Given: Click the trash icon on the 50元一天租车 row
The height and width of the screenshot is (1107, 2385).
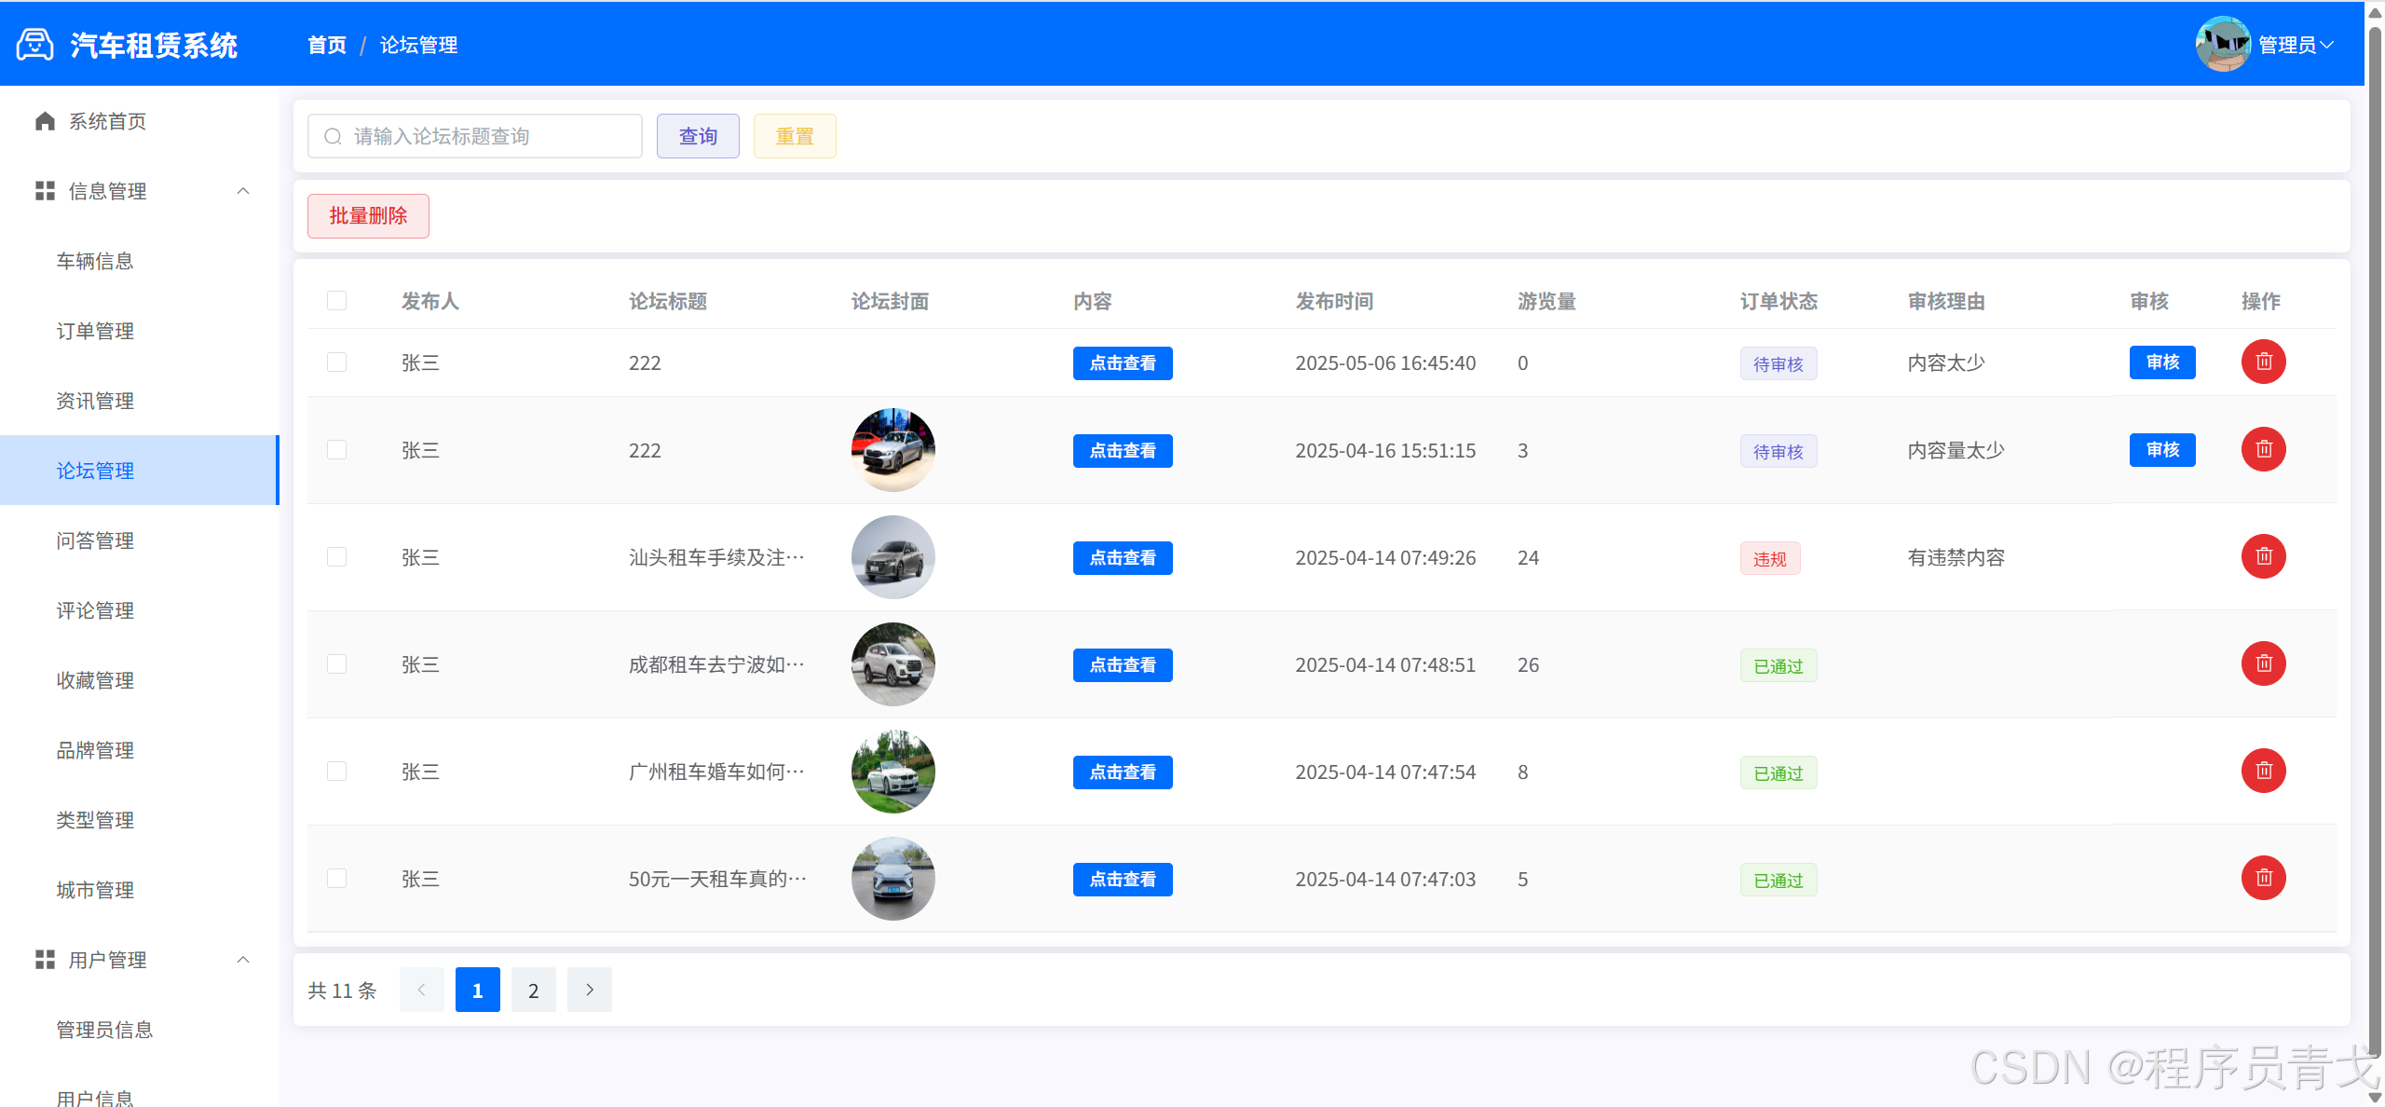Looking at the screenshot, I should [2264, 877].
